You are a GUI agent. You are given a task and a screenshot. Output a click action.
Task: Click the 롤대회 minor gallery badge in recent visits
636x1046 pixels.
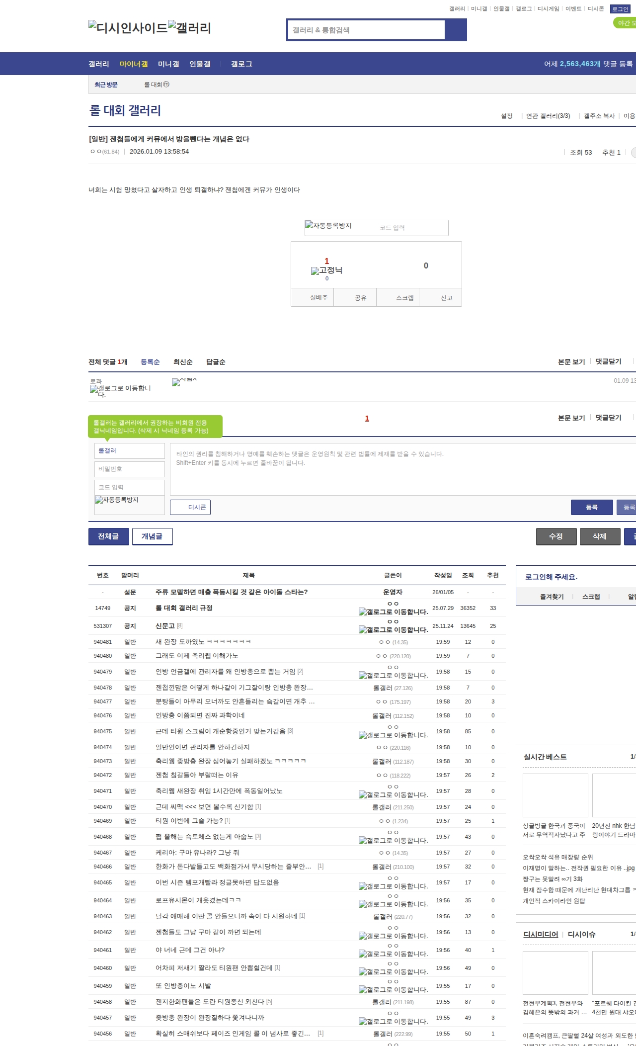(166, 85)
